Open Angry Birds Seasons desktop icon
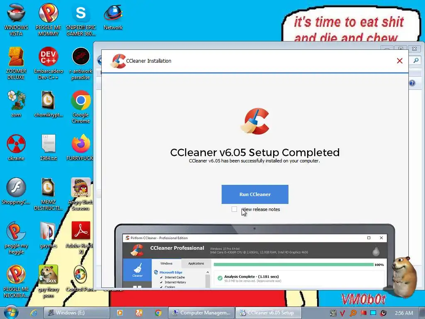 click(81, 194)
